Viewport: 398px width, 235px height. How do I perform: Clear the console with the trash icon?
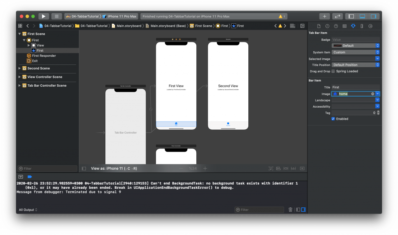coord(290,210)
